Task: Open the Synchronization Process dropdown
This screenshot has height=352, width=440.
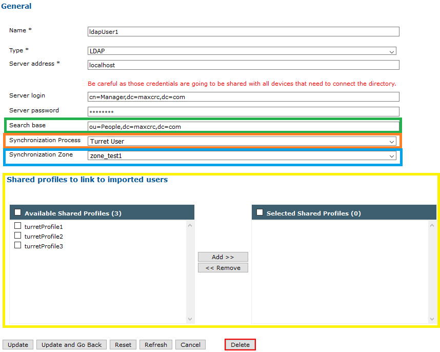Action: pyautogui.click(x=242, y=141)
